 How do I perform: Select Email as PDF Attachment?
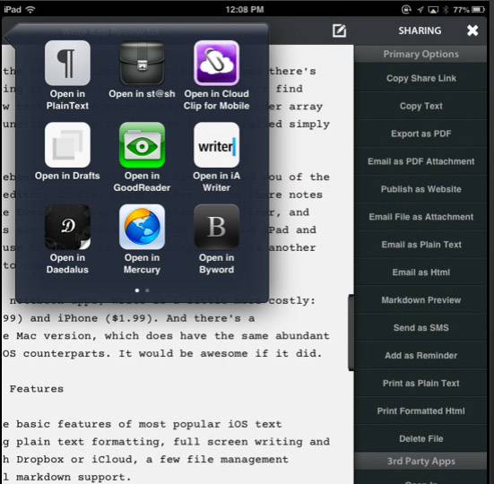420,161
